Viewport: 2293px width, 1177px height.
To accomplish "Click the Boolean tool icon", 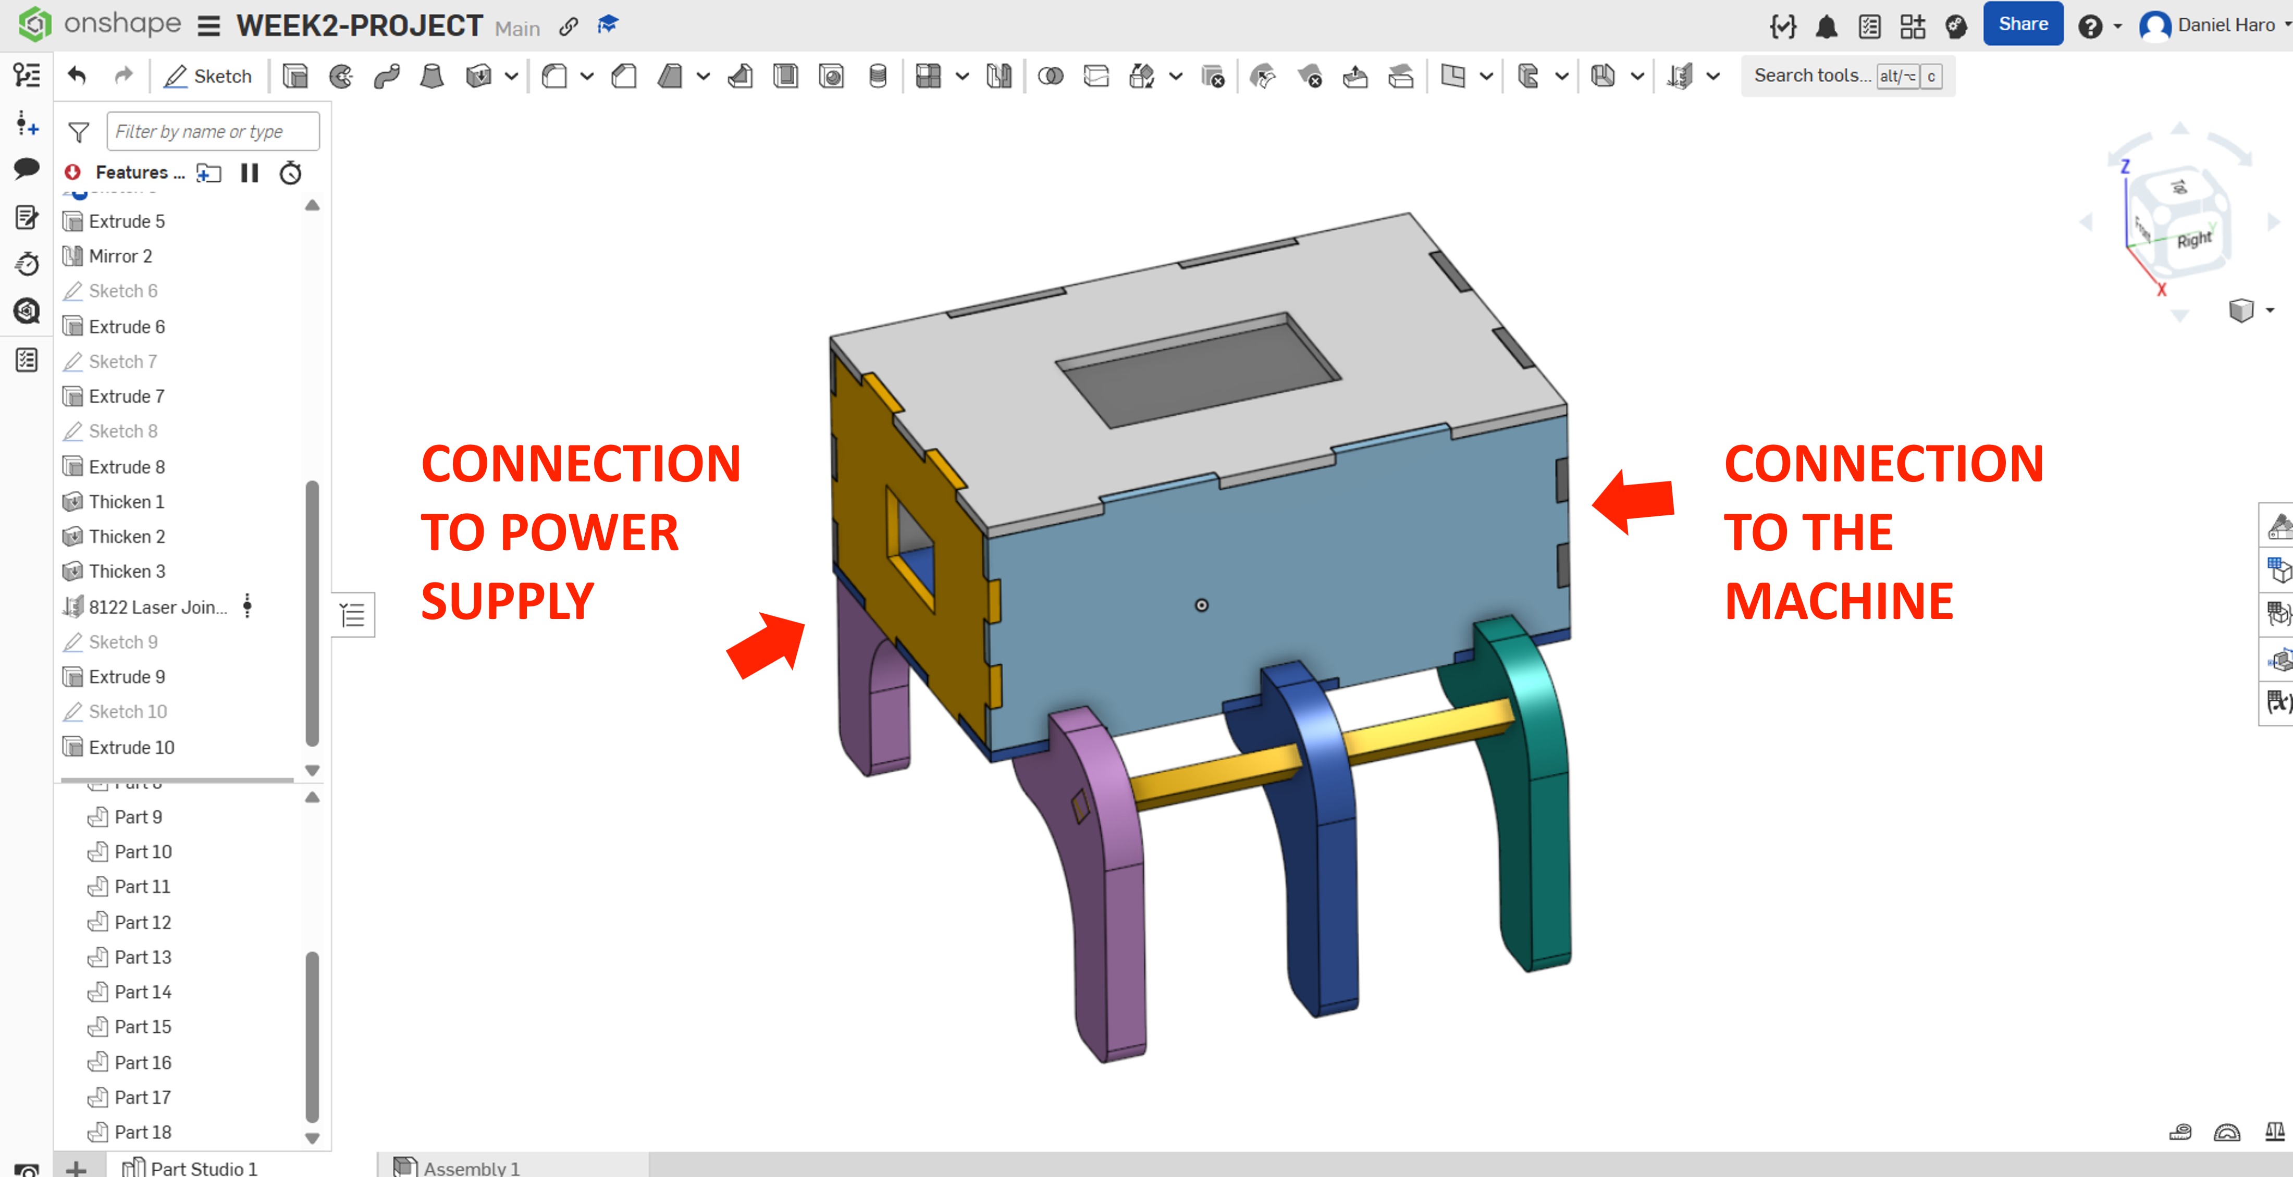I will click(1051, 77).
